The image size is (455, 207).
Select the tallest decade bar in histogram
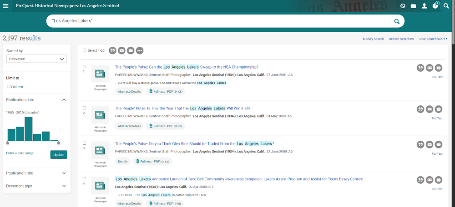click(x=28, y=129)
